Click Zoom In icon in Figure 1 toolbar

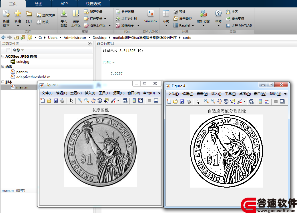[80, 101]
